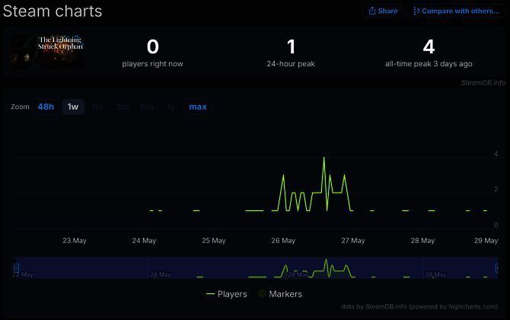
Task: Select the 1w zoom range
Action: 73,107
